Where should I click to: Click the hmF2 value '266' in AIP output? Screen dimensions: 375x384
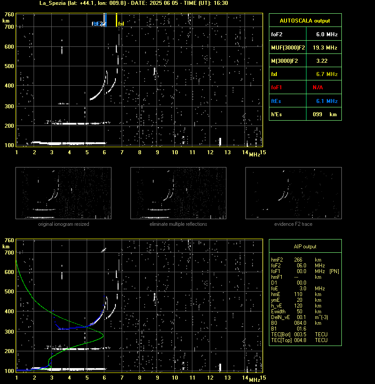click(x=298, y=259)
